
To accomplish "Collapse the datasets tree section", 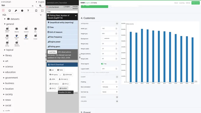I will [5, 19].
